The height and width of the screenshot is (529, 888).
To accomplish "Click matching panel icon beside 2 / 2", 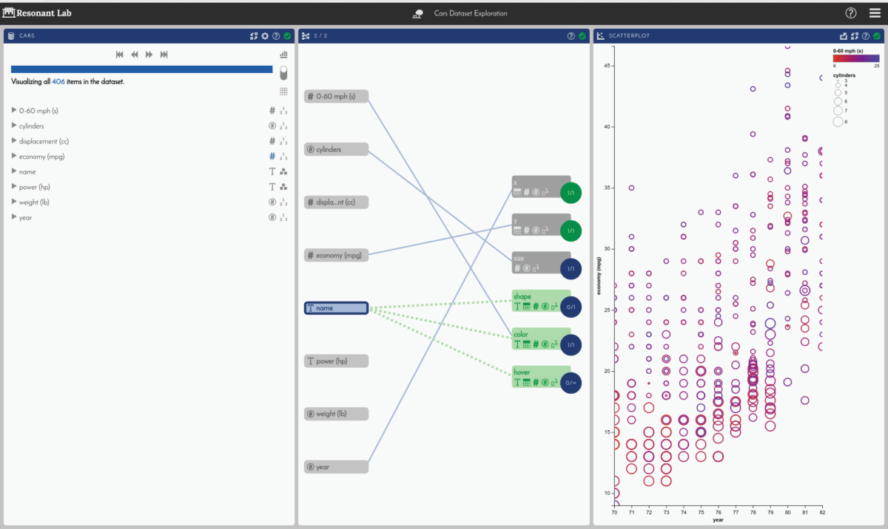I will (x=306, y=35).
